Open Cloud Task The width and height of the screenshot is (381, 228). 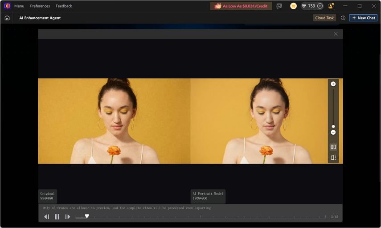[324, 18]
